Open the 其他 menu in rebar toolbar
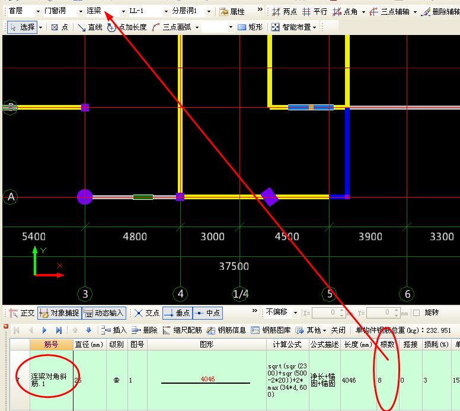Image resolution: width=460 pixels, height=411 pixels. [311, 330]
